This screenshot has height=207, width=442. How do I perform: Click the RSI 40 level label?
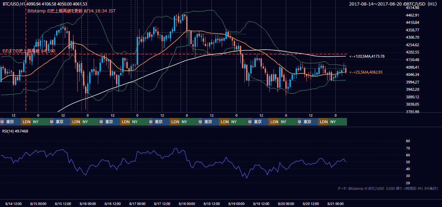click(x=408, y=169)
